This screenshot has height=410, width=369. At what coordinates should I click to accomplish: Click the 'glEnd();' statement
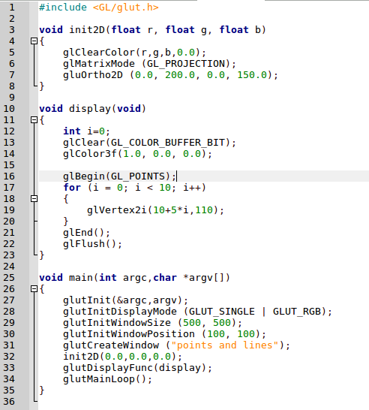click(87, 233)
